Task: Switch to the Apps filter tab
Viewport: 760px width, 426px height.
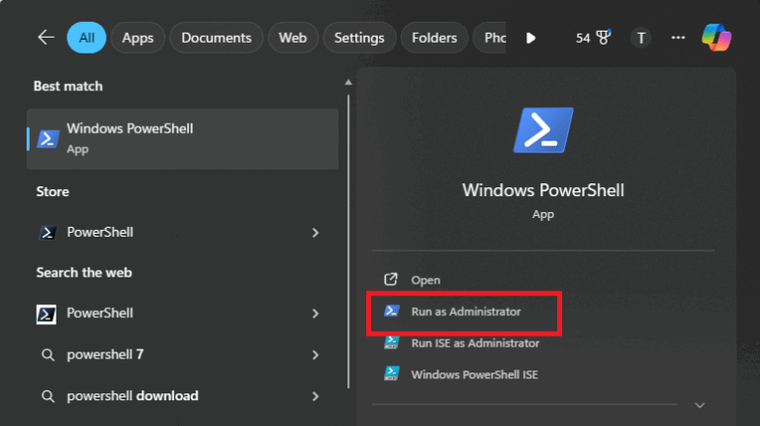Action: [x=138, y=38]
